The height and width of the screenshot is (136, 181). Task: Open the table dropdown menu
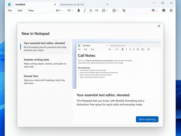pyautogui.click(x=115, y=11)
